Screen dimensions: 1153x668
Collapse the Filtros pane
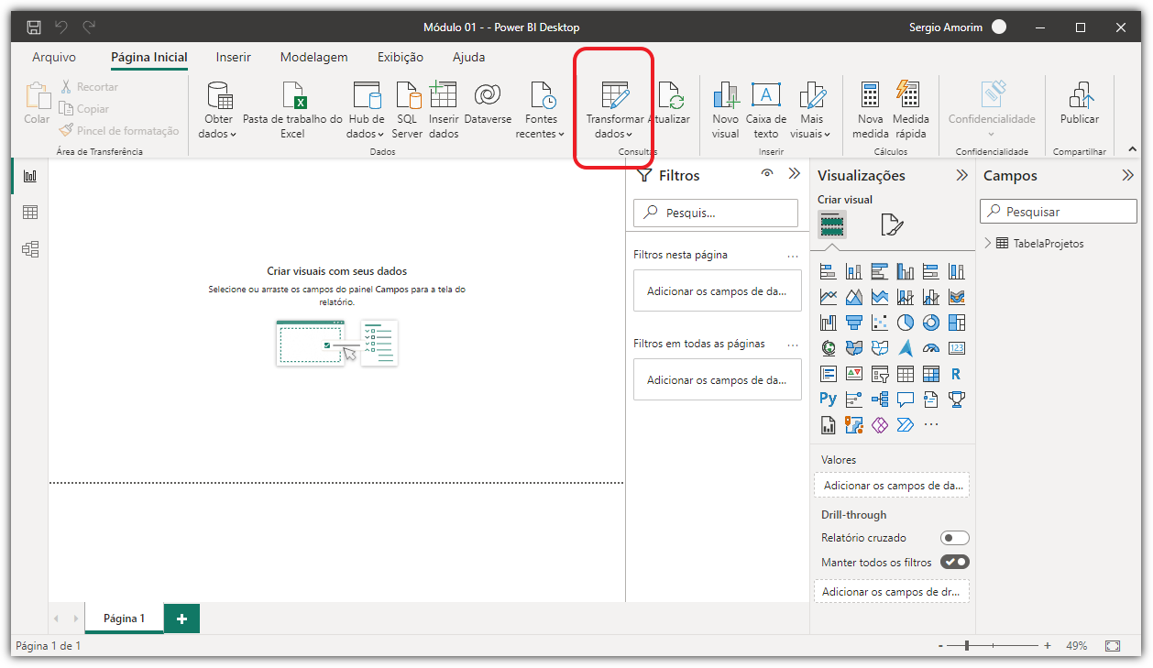pos(795,174)
